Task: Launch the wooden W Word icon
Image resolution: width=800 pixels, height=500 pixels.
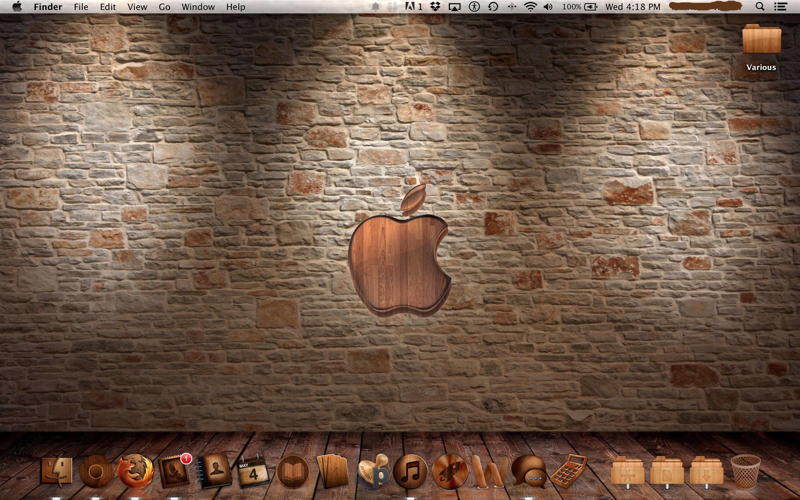Action: click(490, 471)
